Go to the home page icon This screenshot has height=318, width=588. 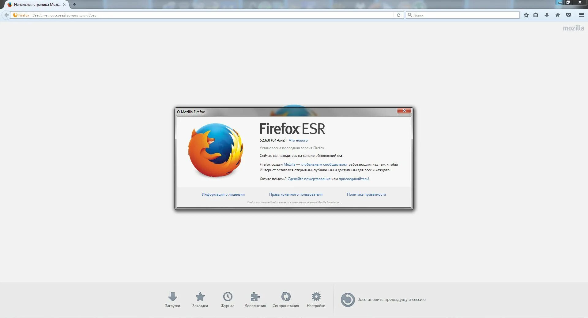(558, 15)
